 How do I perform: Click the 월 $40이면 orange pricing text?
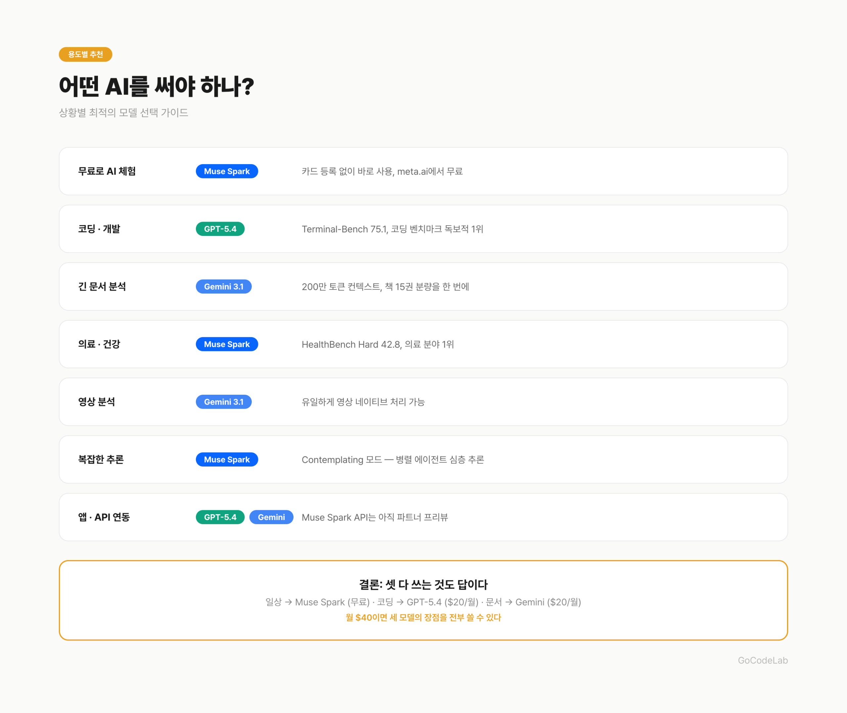423,618
